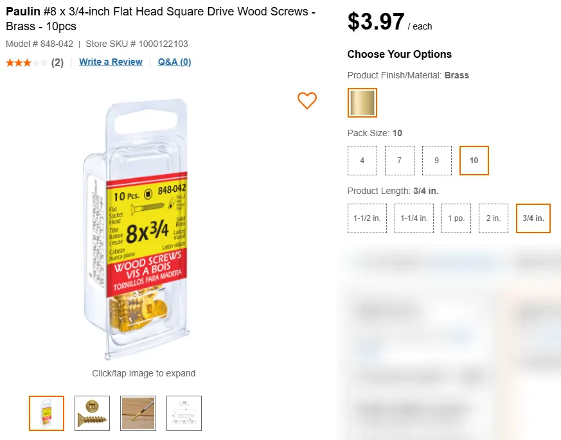This screenshot has width=561, height=440.
Task: Click the star rating icons
Action: pyautogui.click(x=26, y=62)
